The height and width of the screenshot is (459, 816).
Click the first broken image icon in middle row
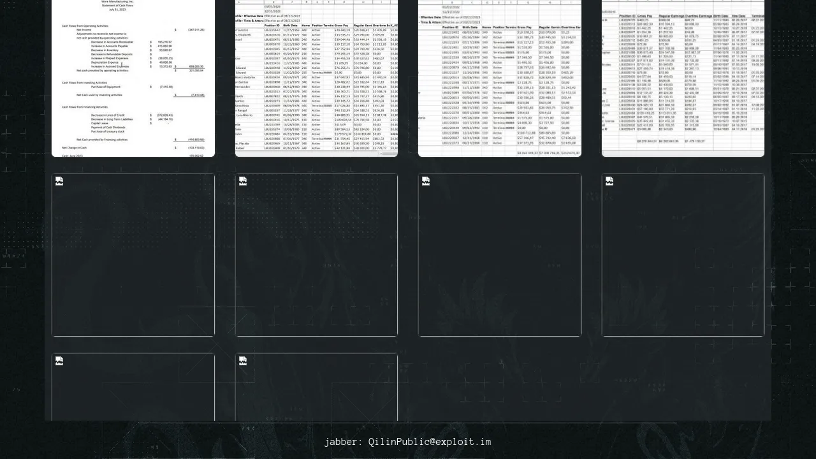pyautogui.click(x=59, y=182)
